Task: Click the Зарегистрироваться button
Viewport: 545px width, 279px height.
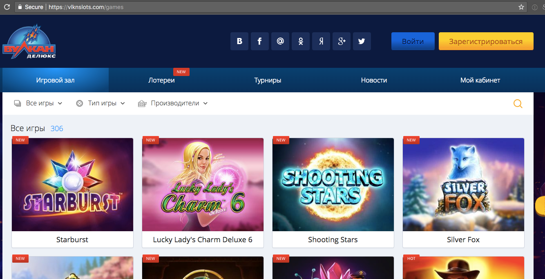Action: coord(486,41)
